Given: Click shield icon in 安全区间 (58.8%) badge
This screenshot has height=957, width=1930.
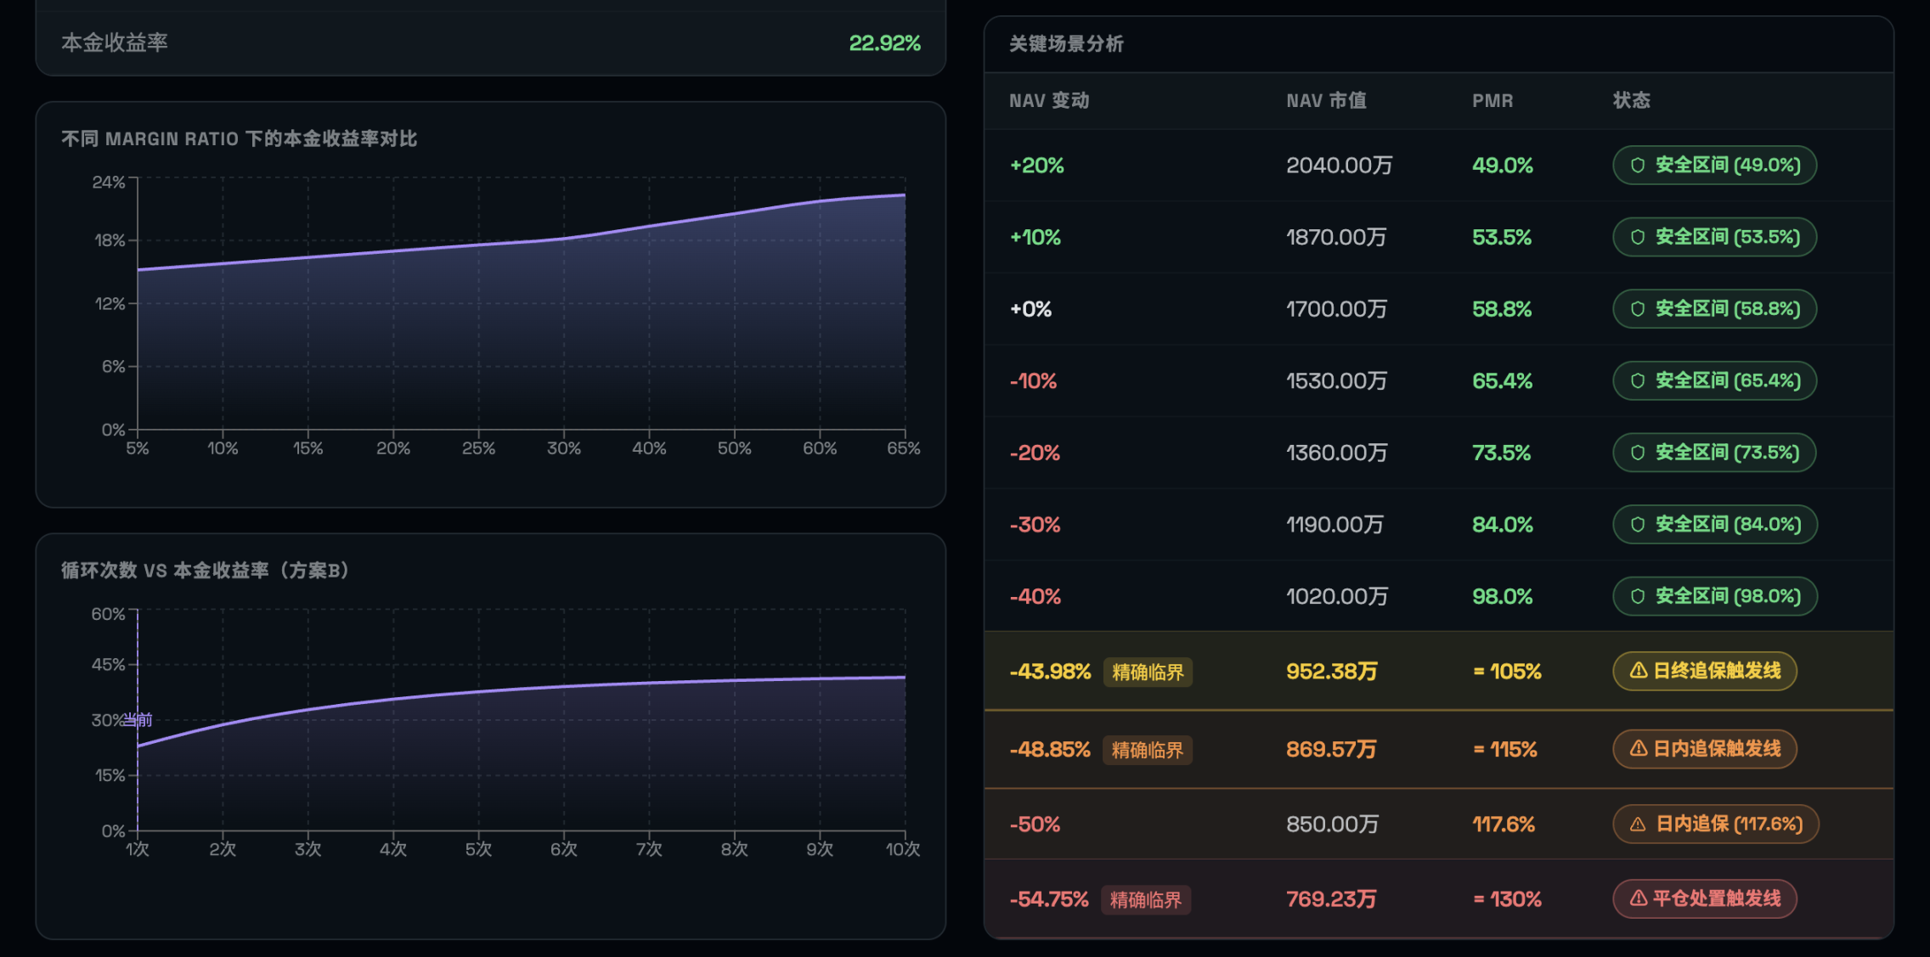Looking at the screenshot, I should click(1637, 309).
